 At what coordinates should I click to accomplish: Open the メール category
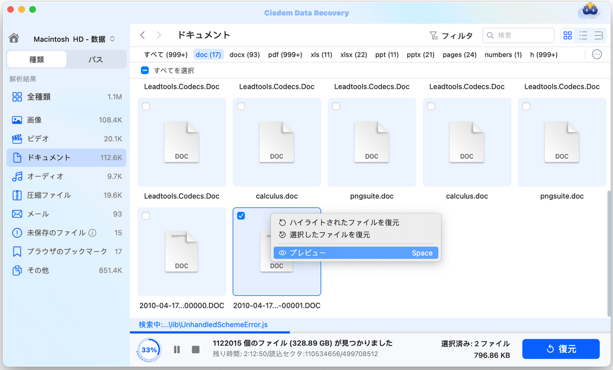pyautogui.click(x=66, y=214)
